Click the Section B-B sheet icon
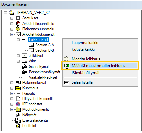 [x=31, y=50]
